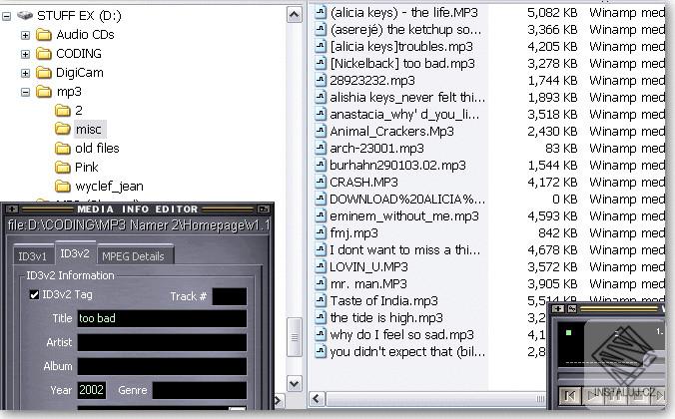
Task: Expand the DigiCam folder node
Action: (25, 73)
